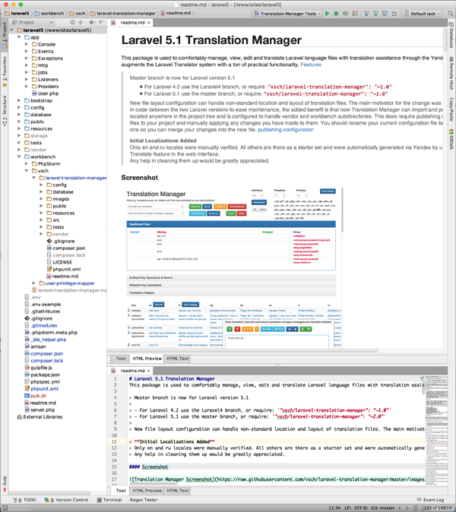The height and width of the screenshot is (512, 456).
Task: Switch to the upper HTML Text tab
Action: (177, 359)
